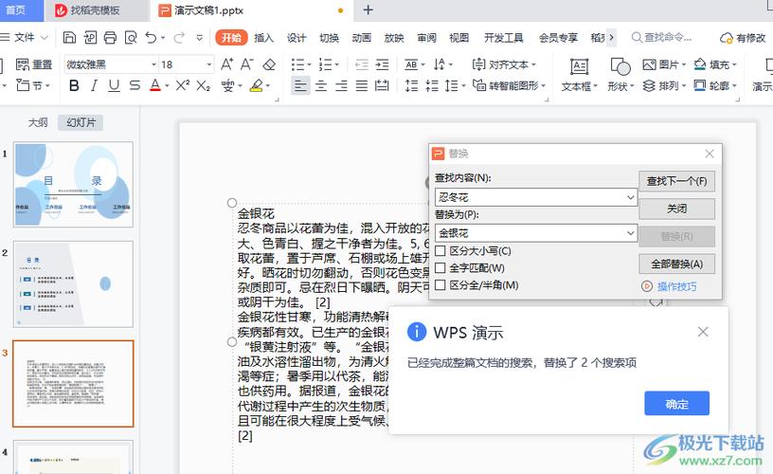Select slide 1 thumbnail
Viewport: 773px width, 474px height.
click(x=73, y=185)
